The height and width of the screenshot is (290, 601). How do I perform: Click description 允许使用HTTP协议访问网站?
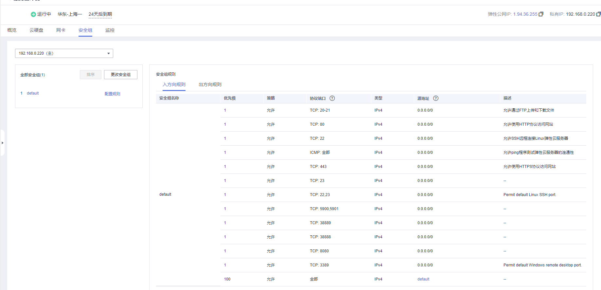point(528,124)
